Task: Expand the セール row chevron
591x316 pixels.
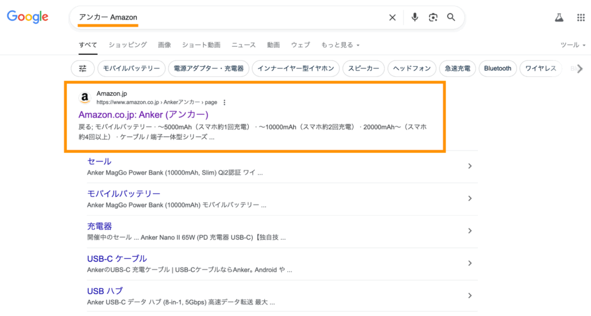Action: pyautogui.click(x=470, y=166)
